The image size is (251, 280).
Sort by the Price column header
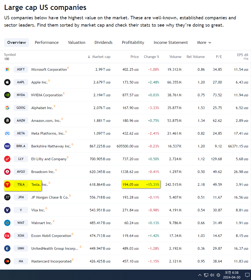[135, 57]
